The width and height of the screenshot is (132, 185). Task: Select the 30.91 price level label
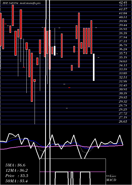click(123, 89)
